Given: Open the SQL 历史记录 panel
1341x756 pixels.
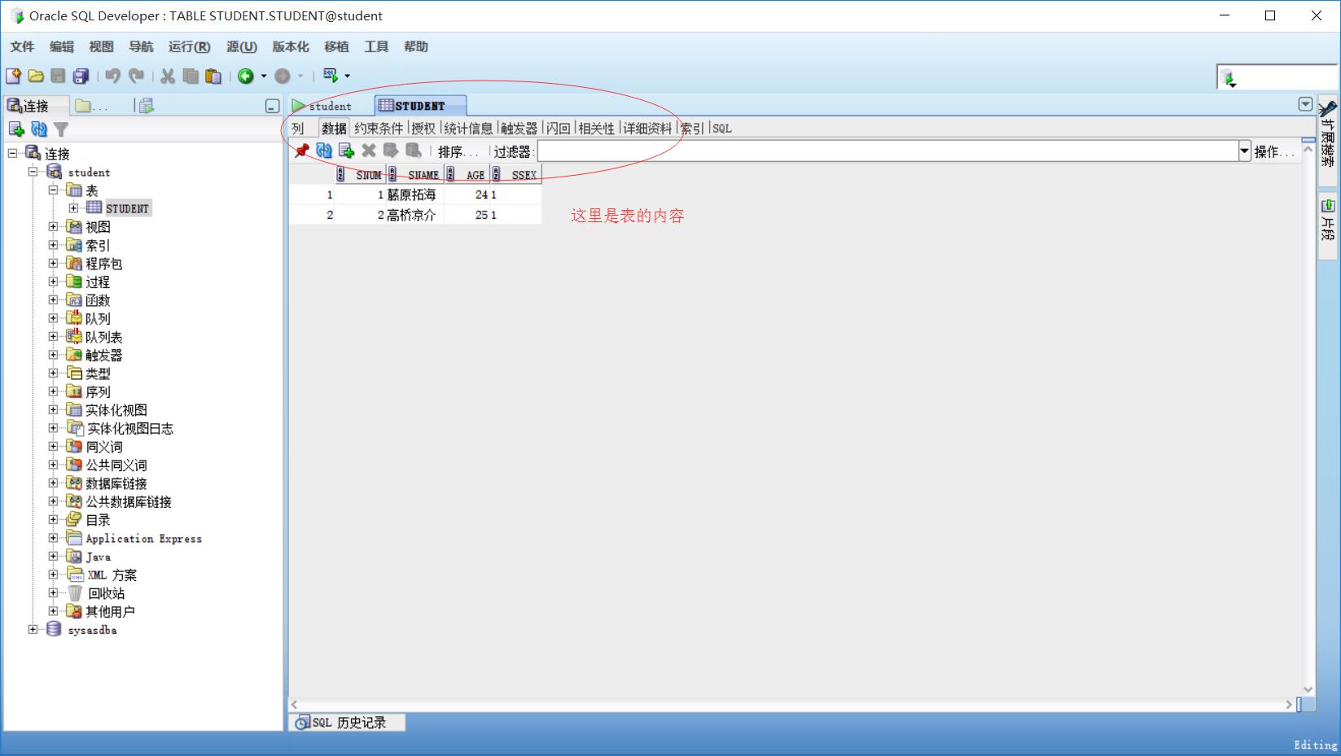Looking at the screenshot, I should point(347,722).
